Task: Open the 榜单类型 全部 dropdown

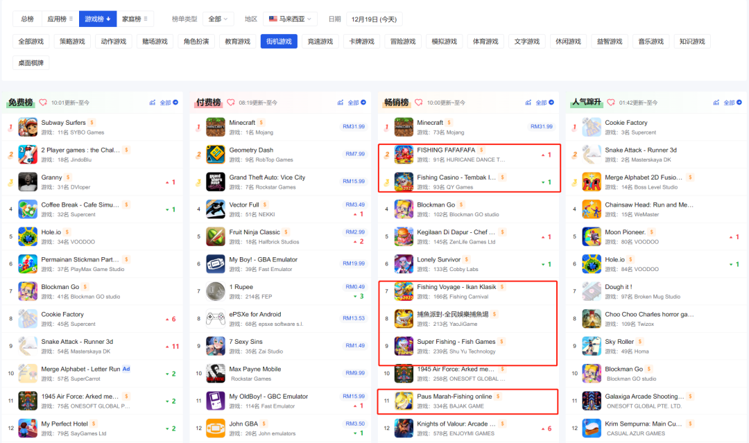Action: pos(218,19)
